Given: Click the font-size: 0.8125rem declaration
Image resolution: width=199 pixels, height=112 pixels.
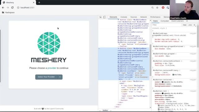Looking at the screenshot, I should [x=165, y=65].
